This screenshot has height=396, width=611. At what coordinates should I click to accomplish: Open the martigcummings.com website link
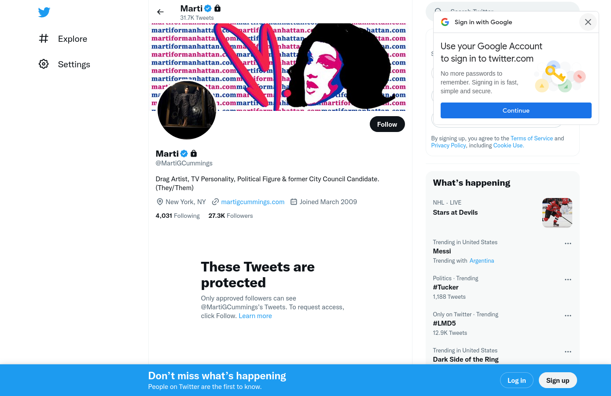253,202
